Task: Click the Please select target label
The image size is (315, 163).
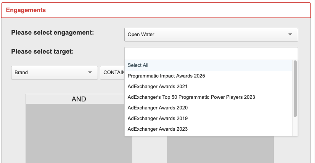Action: pos(42,51)
